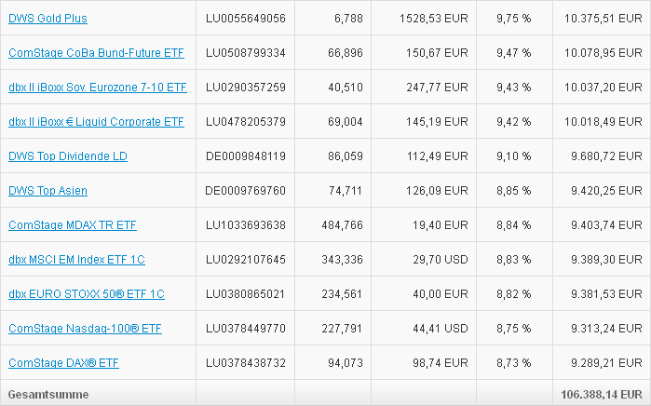Select ISIN LU0290357259

point(246,88)
